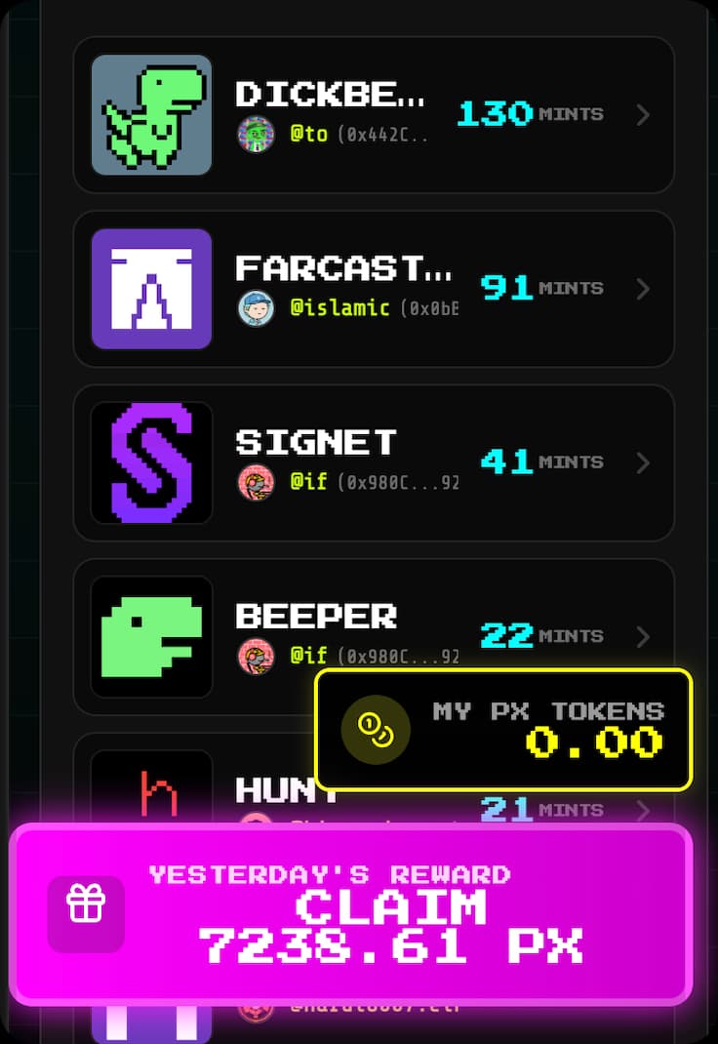
Task: Open the purple Farcaster arch thumbnail
Action: [152, 288]
